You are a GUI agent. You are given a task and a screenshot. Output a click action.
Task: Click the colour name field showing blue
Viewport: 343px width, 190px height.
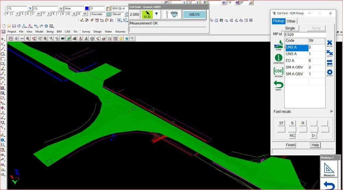pos(74,8)
